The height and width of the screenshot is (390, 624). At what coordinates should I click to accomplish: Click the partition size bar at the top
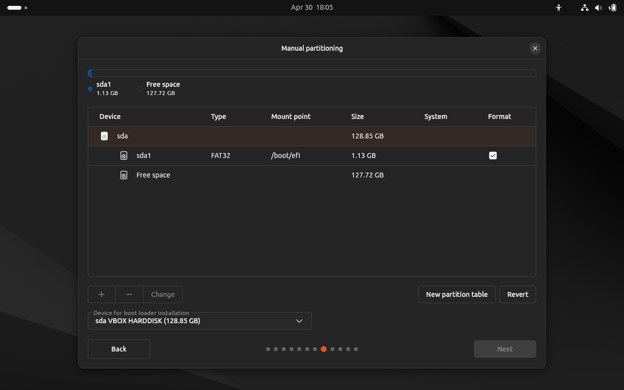[312, 73]
